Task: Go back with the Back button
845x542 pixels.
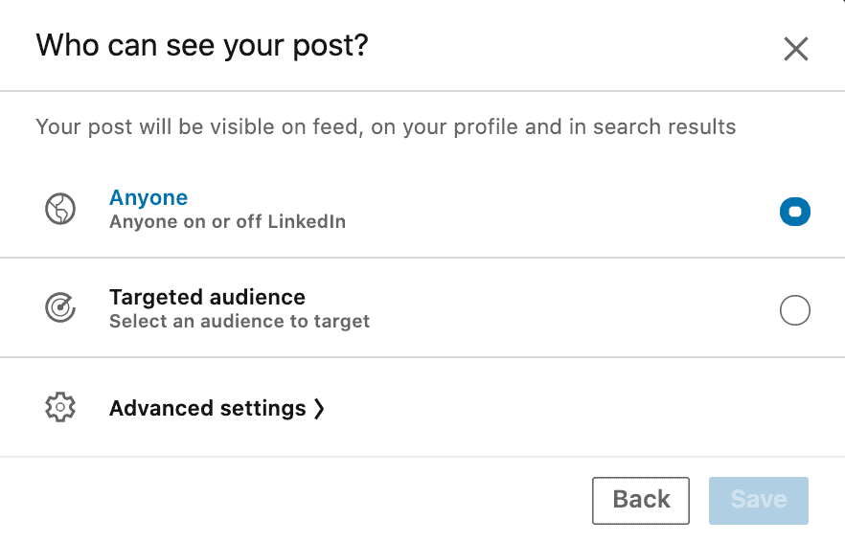Action: pyautogui.click(x=641, y=501)
